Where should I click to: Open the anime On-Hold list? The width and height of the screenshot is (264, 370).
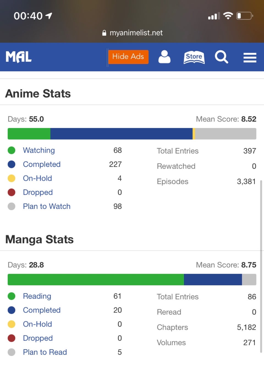click(37, 178)
